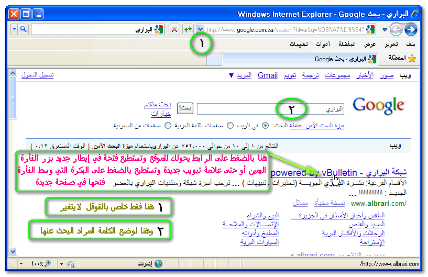Click the نسخة مخبأة cached link
The width and height of the screenshot is (428, 277).
(330, 203)
